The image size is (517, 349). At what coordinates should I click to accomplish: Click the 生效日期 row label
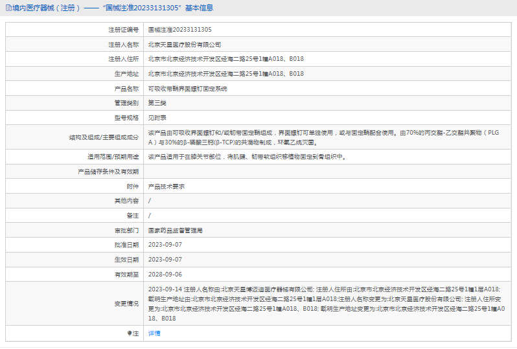click(x=126, y=260)
